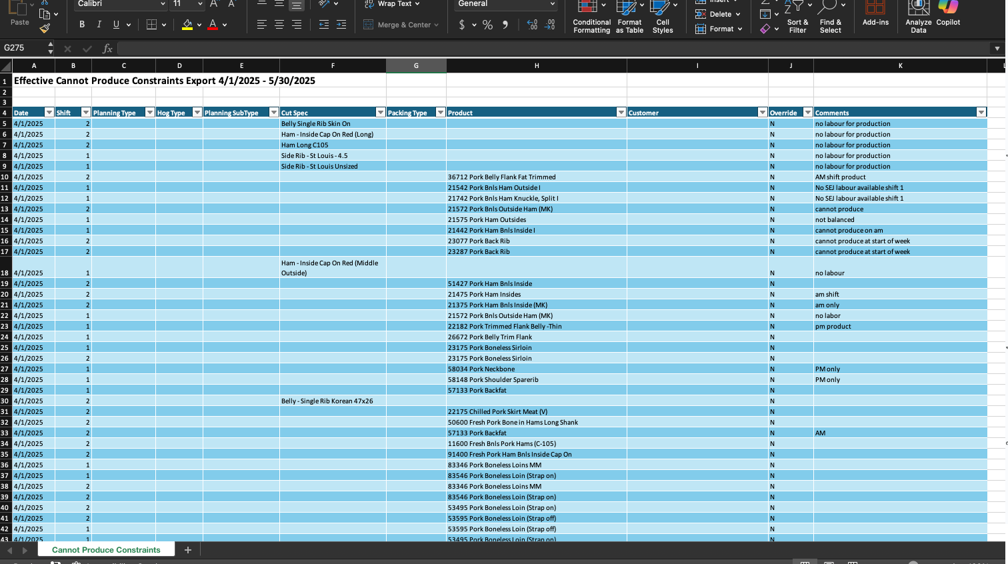
Task: Add a new sheet with plus button
Action: 188,550
